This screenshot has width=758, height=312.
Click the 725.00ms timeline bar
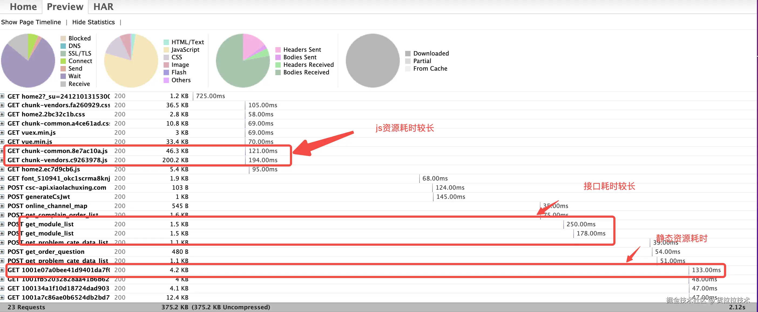(210, 96)
